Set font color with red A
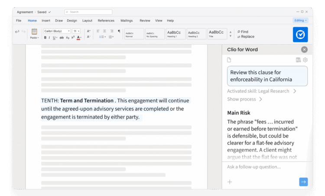Image resolution: width=325 pixels, height=196 pixels. click(78, 38)
